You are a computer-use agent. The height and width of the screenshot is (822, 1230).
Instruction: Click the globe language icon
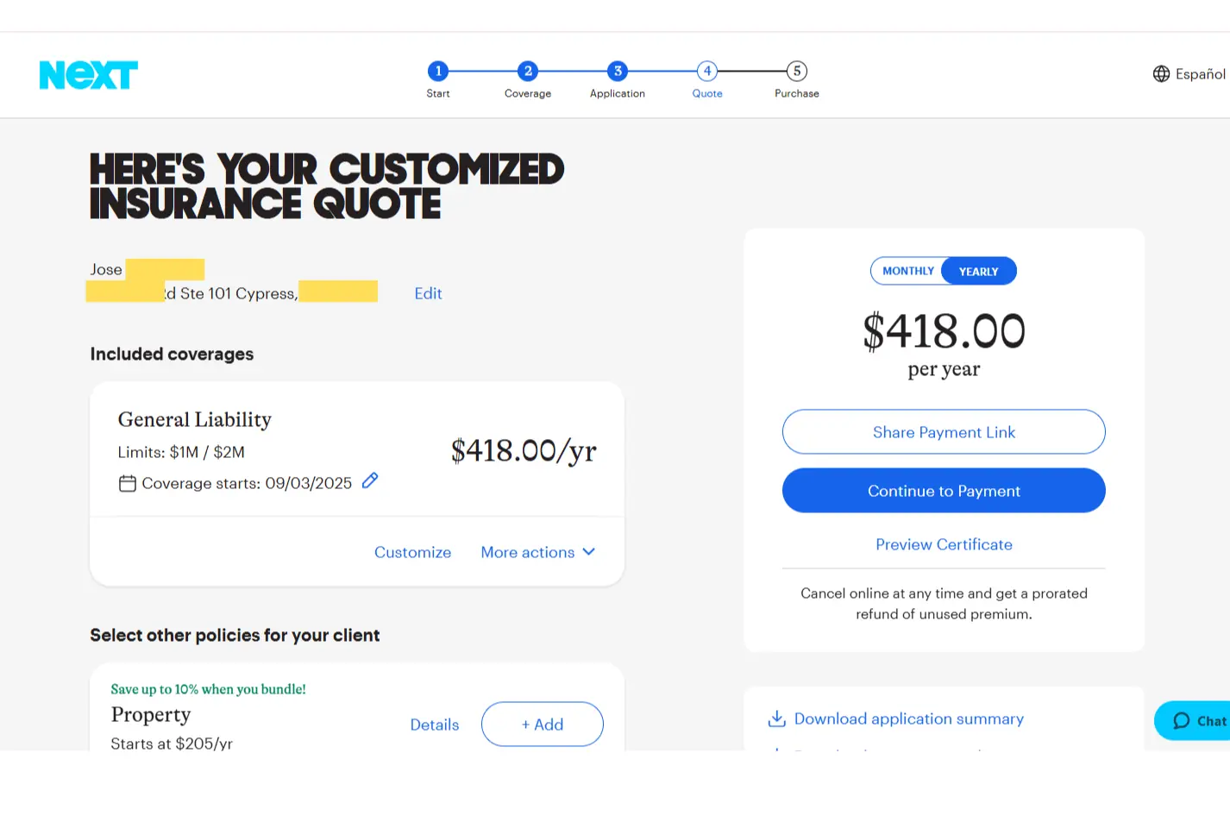pos(1161,74)
